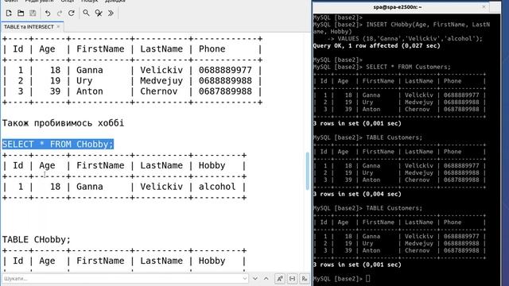Click the 'TABLE CHobby;' line in editor
The width and height of the screenshot is (509, 286).
[37, 240]
